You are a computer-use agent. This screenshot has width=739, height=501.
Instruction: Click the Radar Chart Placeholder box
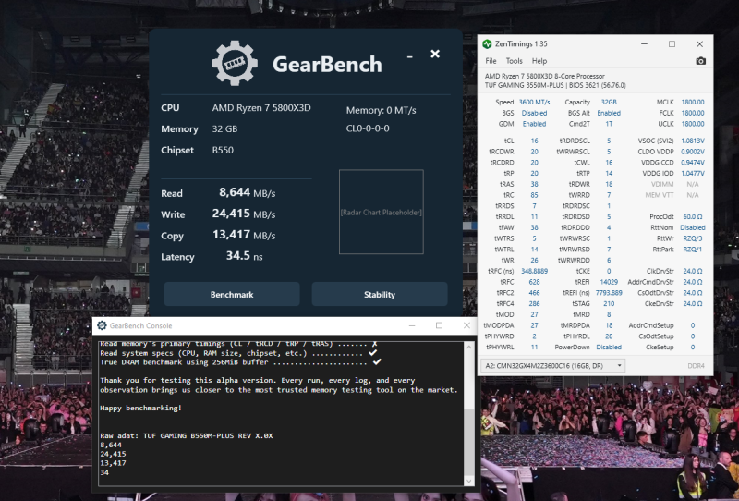[382, 212]
